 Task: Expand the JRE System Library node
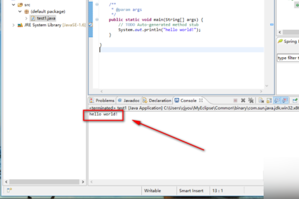tap(13, 25)
